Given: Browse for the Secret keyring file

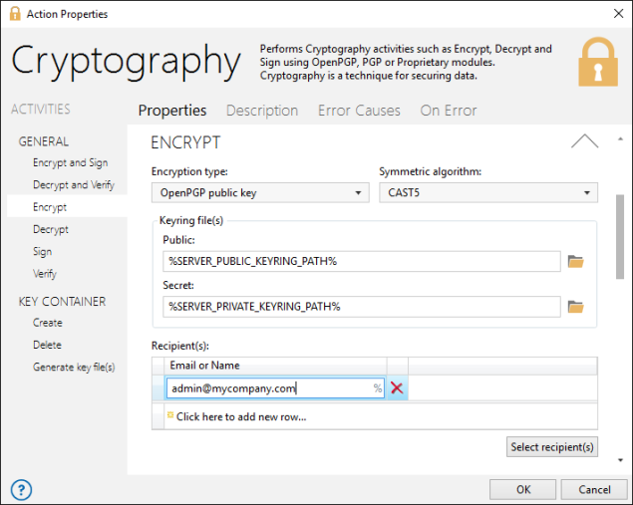Looking at the screenshot, I should 575,307.
